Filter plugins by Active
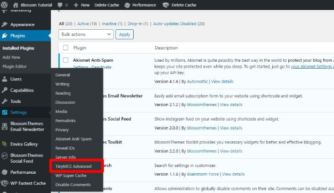 click(x=83, y=24)
